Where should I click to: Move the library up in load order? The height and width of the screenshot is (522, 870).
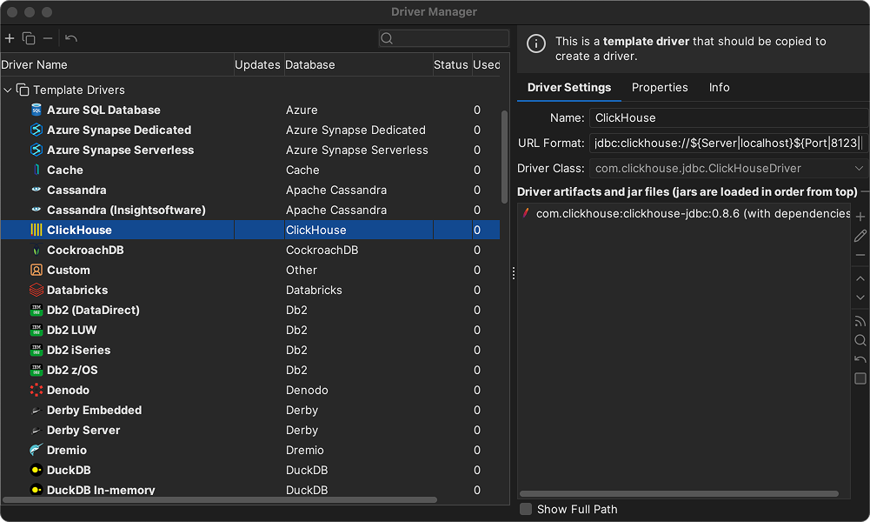(x=860, y=278)
